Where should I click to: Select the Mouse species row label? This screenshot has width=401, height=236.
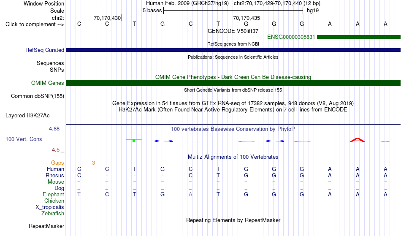(56, 182)
